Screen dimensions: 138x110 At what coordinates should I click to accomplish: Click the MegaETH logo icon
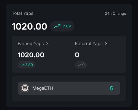coord(25,88)
